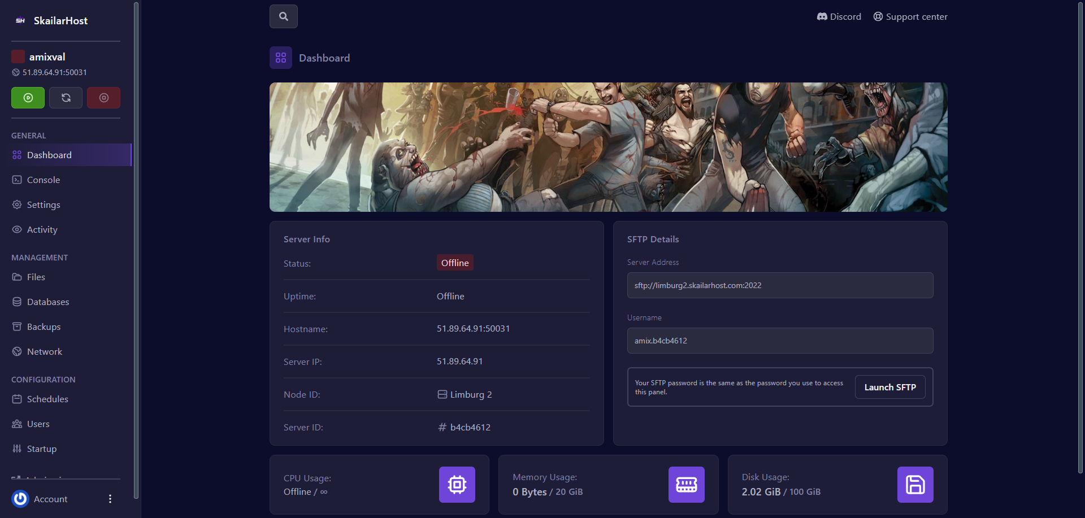Start the server with green play button
Screen dimensions: 1085x518
tap(28, 97)
